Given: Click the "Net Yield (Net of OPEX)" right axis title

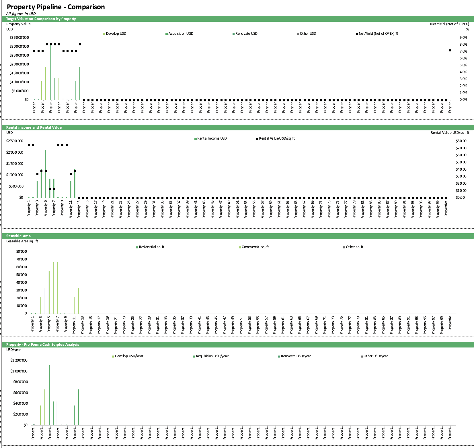Looking at the screenshot, I should 449,24.
